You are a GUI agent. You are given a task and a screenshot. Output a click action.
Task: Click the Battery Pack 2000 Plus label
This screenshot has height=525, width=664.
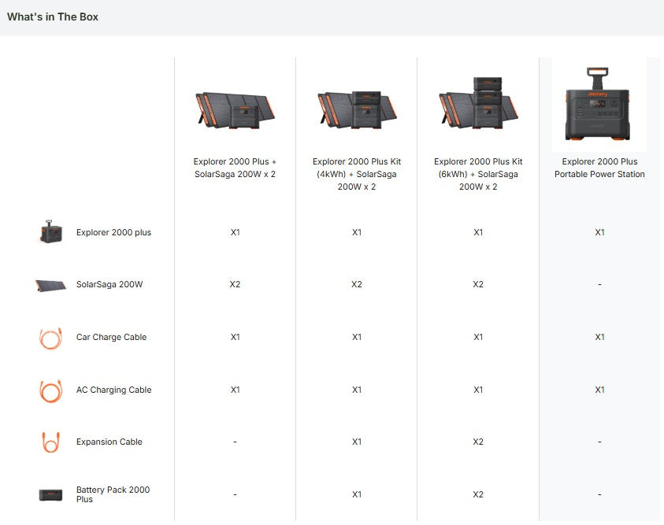tap(113, 494)
